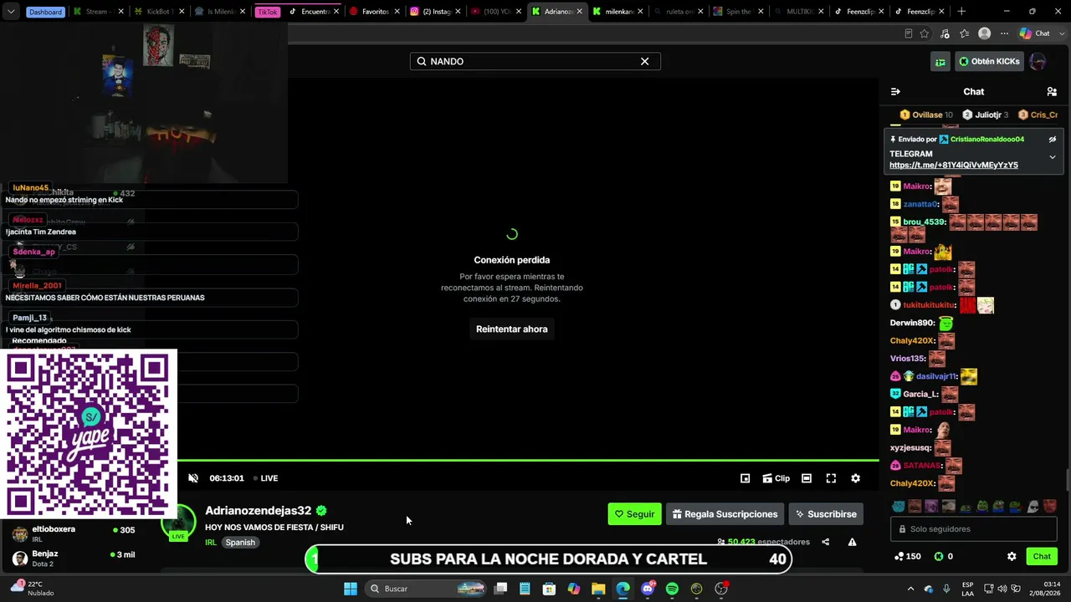Open the browser tab search dropdown
This screenshot has height=602, width=1071.
click(x=11, y=12)
